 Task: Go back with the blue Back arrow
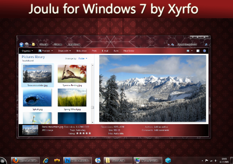(22, 44)
